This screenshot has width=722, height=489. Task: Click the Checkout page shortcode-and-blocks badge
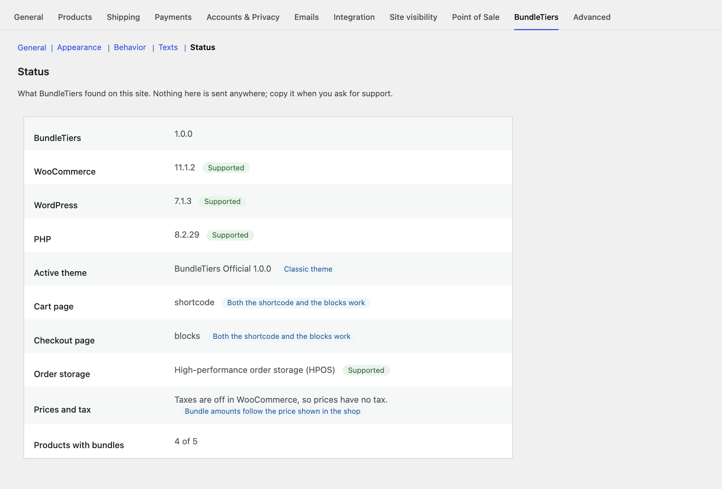pos(282,336)
